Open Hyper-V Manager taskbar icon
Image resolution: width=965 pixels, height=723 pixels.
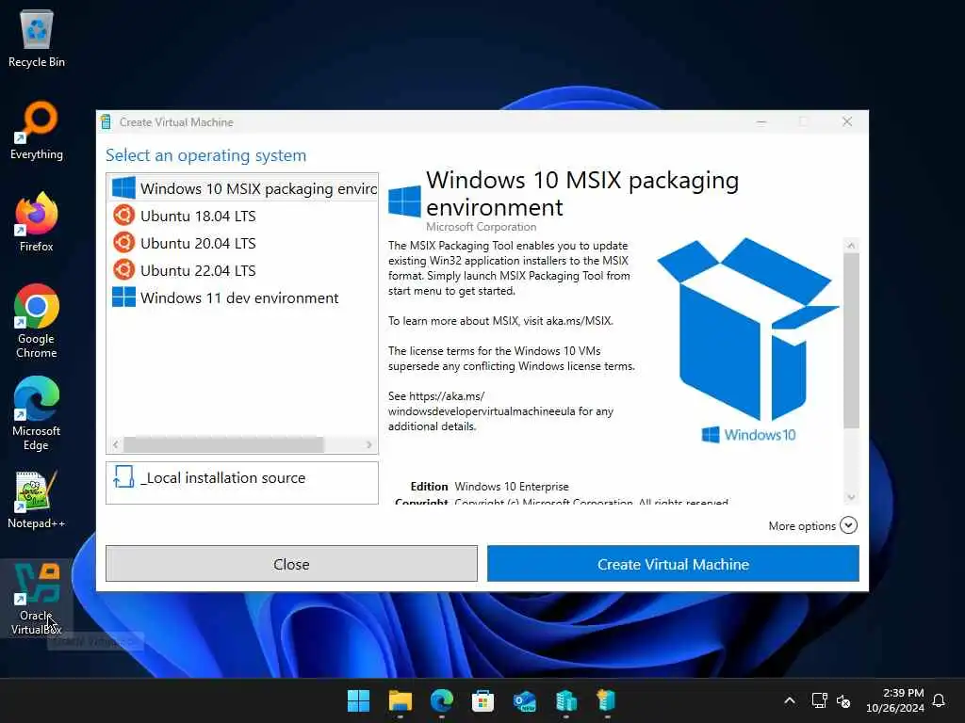566,700
